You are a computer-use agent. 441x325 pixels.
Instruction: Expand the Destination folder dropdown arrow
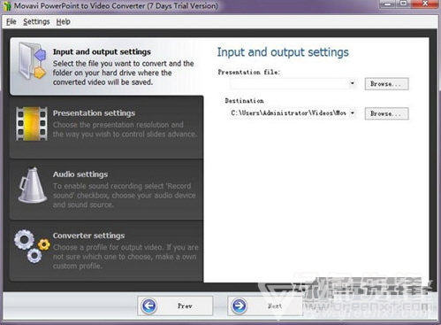(353, 113)
